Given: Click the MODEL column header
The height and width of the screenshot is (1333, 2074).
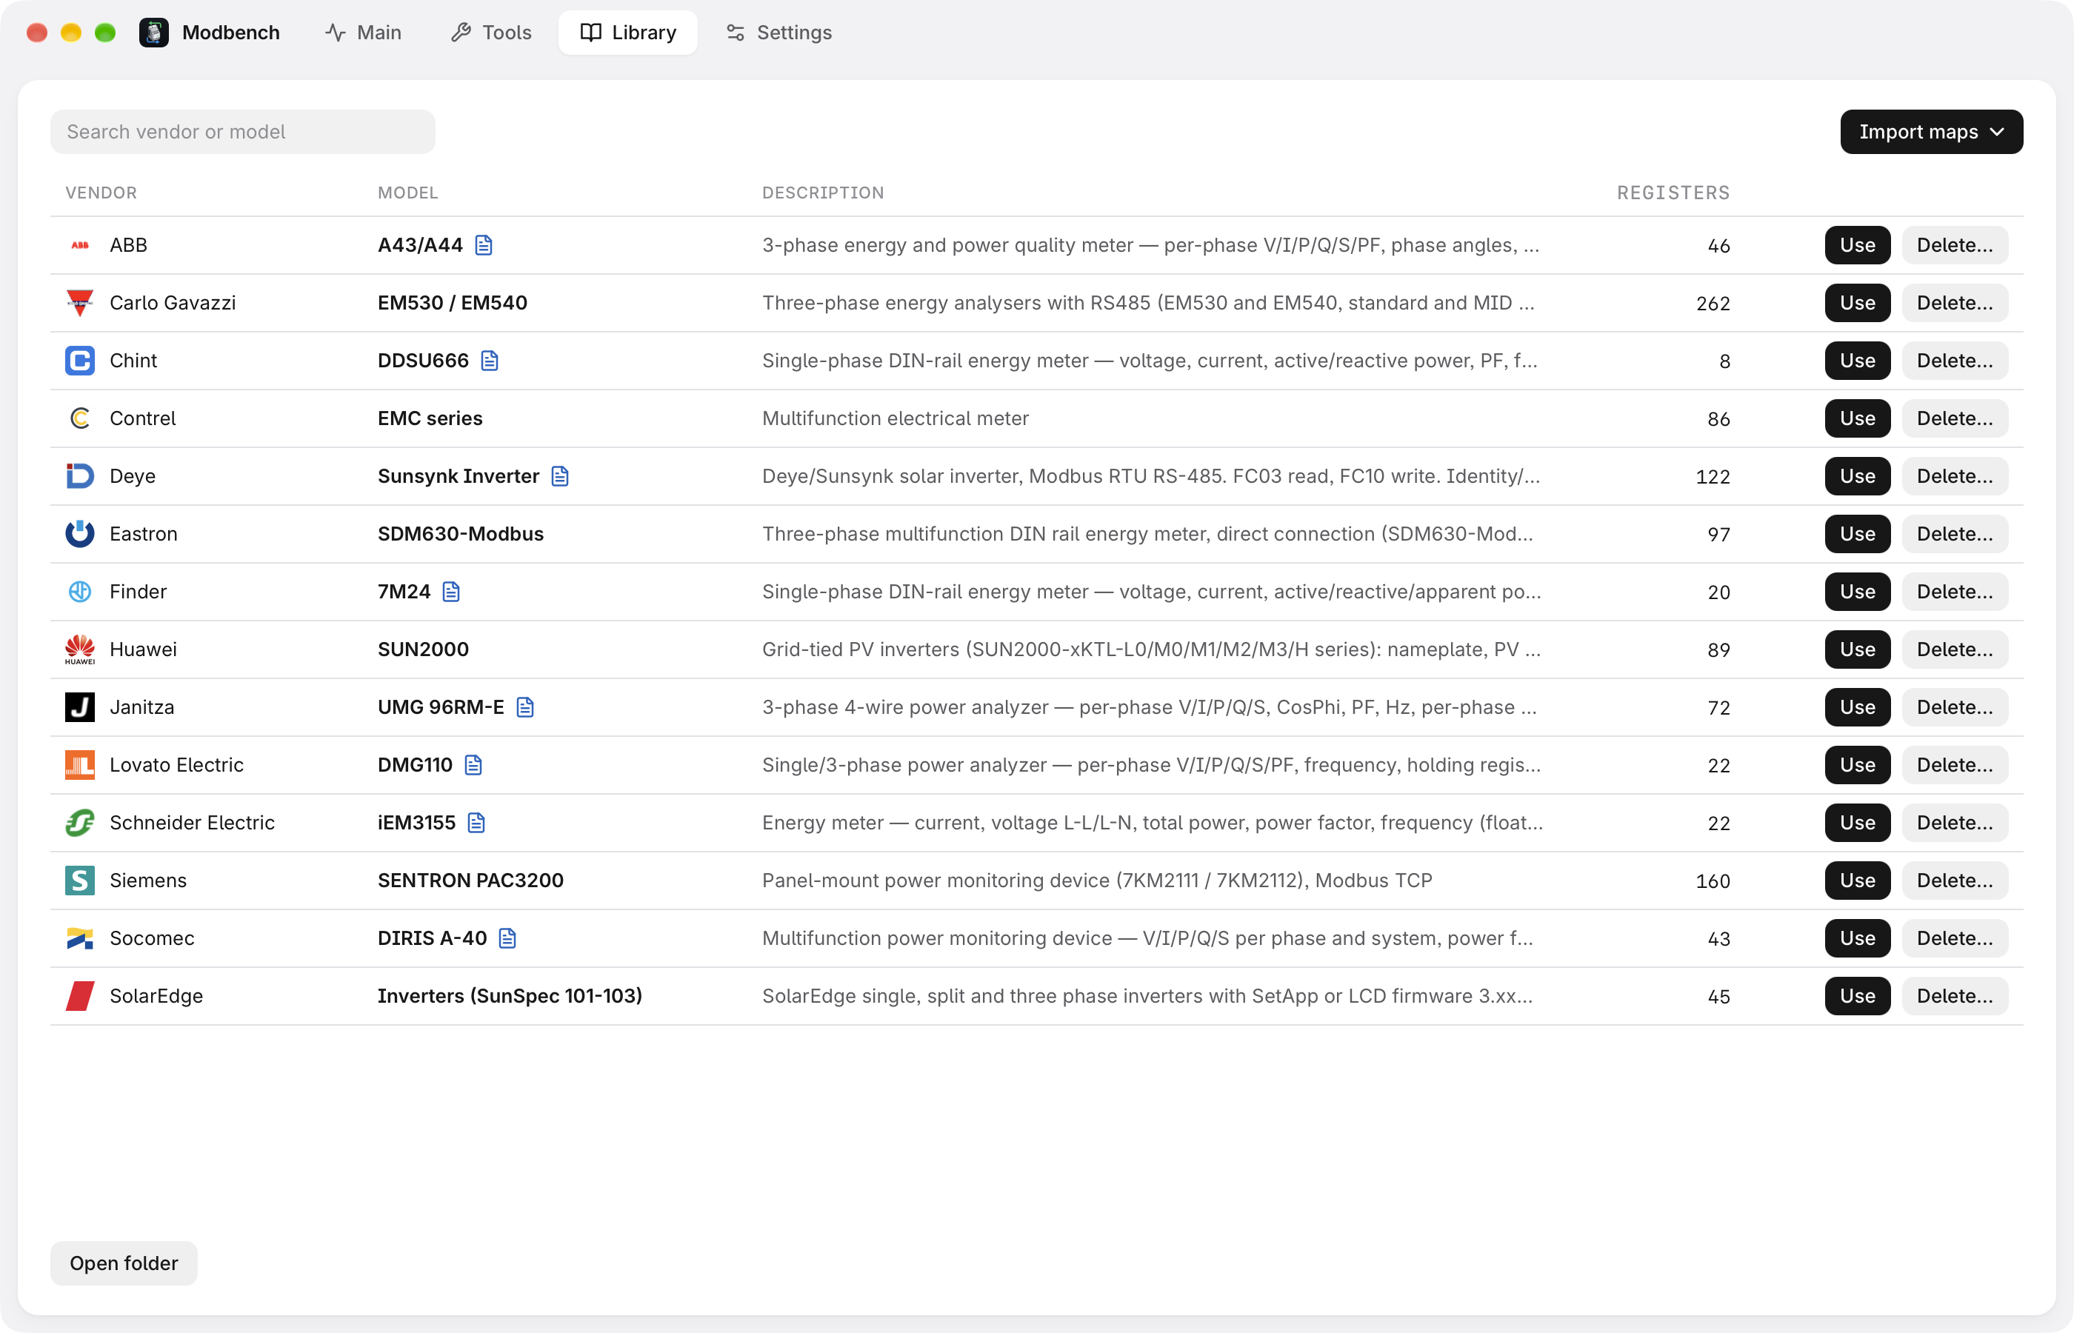Looking at the screenshot, I should (407, 192).
